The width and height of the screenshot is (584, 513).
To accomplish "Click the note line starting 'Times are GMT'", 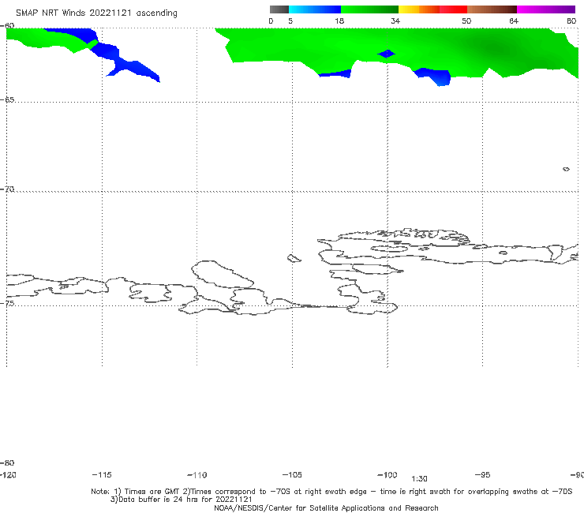I will click(x=331, y=492).
